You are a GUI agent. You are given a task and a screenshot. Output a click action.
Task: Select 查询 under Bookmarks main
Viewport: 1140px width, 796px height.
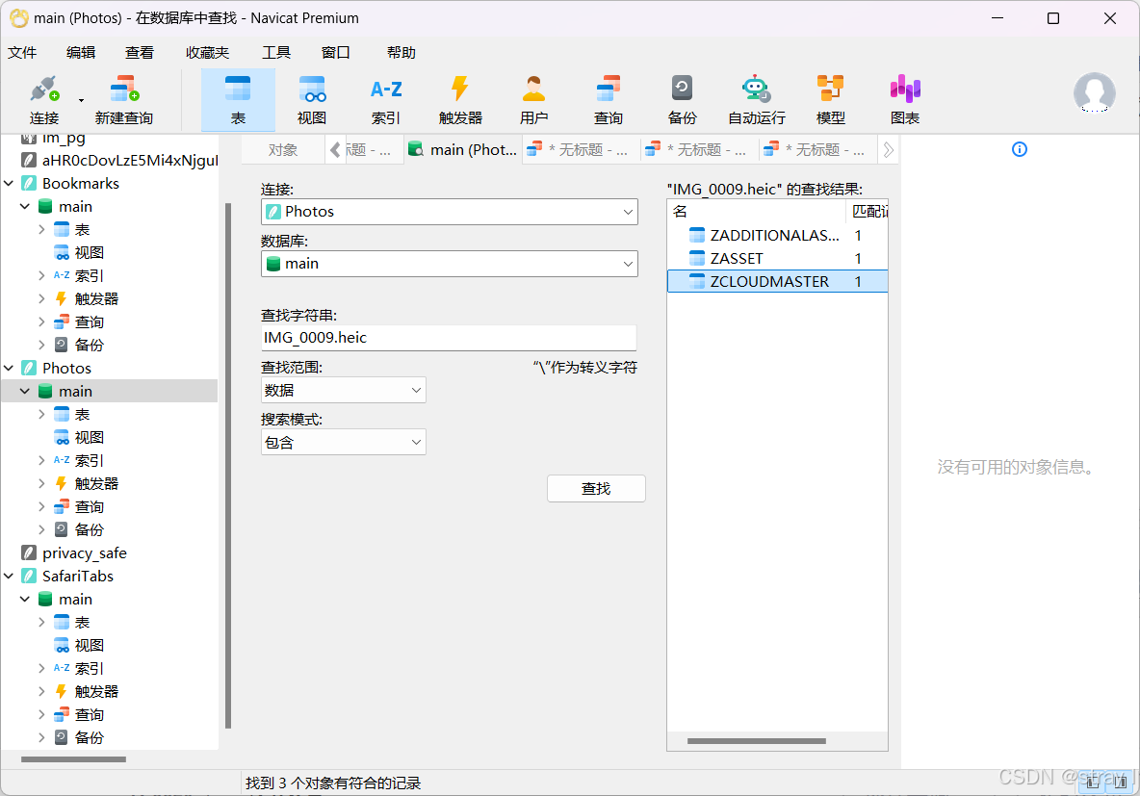(x=79, y=321)
